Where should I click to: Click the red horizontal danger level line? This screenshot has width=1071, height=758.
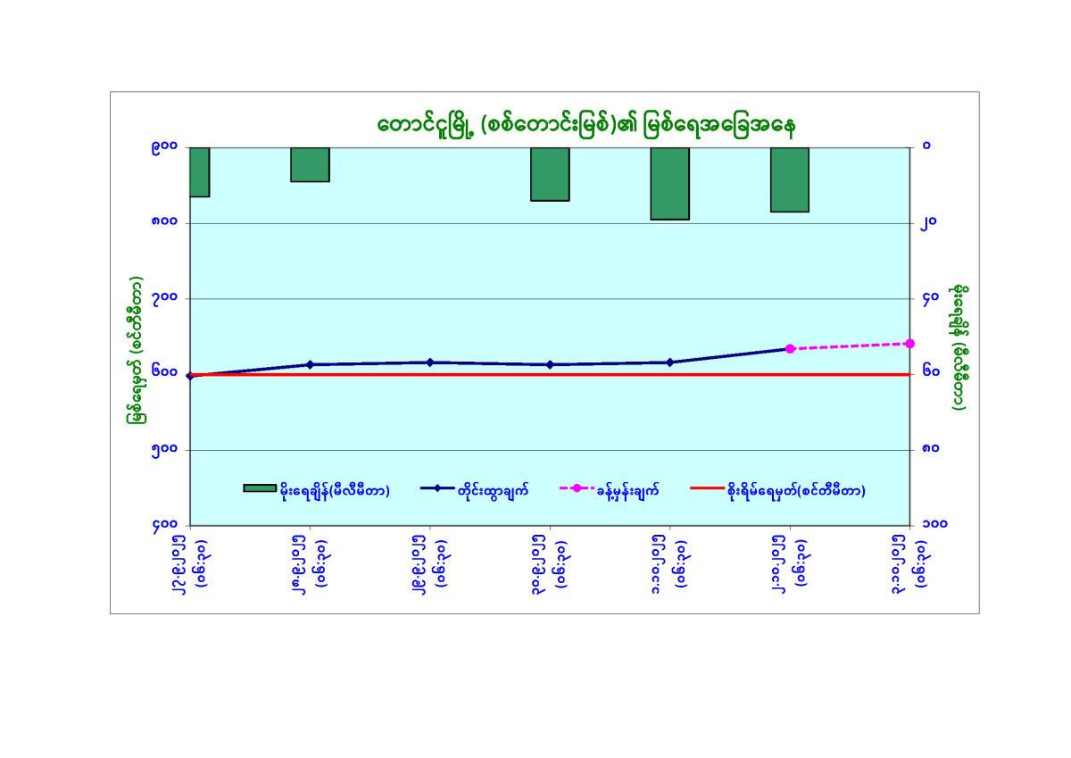tap(535, 374)
